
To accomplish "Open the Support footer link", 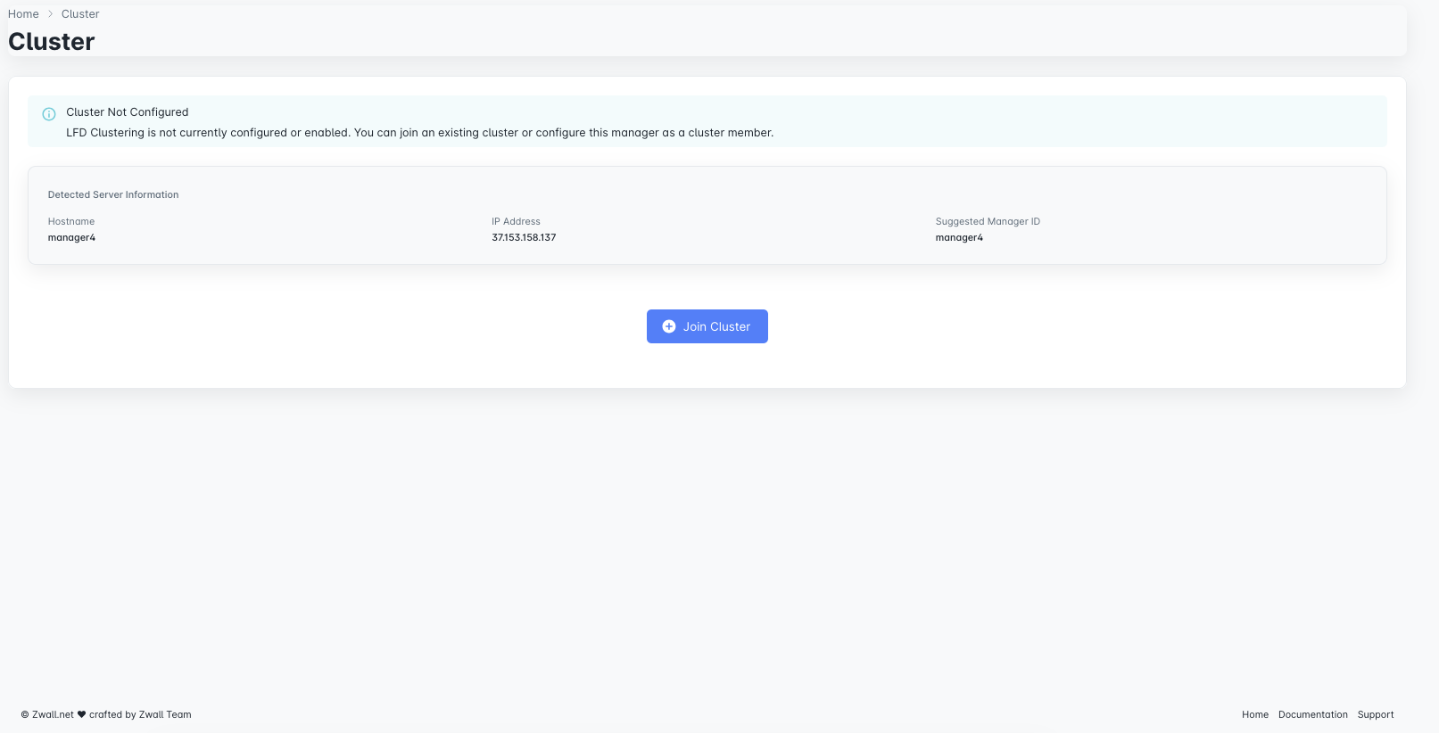I will pos(1375,714).
